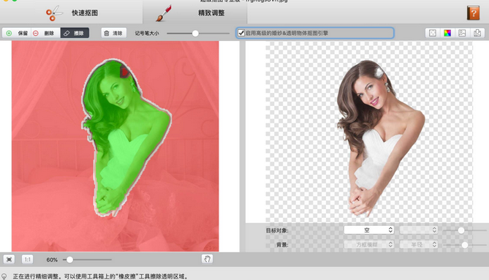Select the 保留 (keep) marker tool

pyautogui.click(x=17, y=33)
